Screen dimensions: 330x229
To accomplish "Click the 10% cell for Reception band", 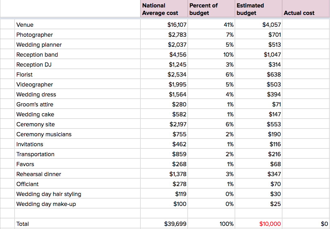I will pos(211,55).
